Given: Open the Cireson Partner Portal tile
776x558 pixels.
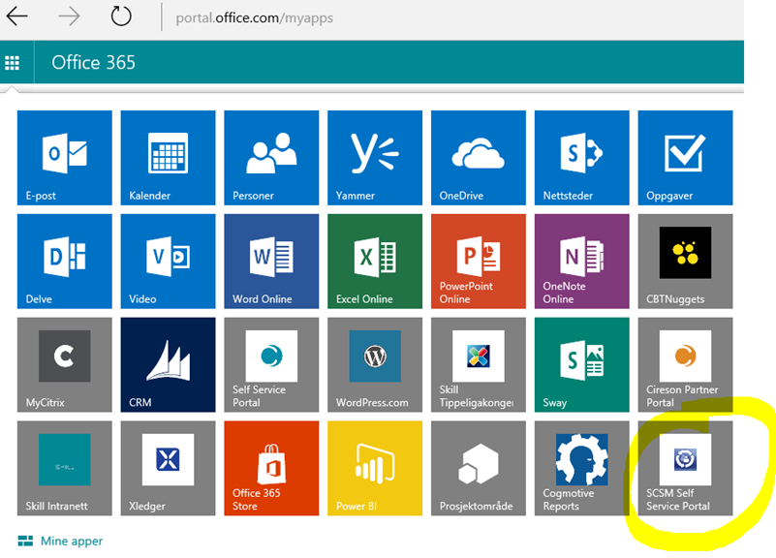Looking at the screenshot, I should click(686, 364).
